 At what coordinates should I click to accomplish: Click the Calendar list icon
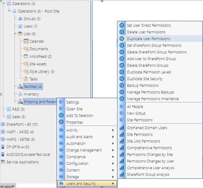coord(26,41)
